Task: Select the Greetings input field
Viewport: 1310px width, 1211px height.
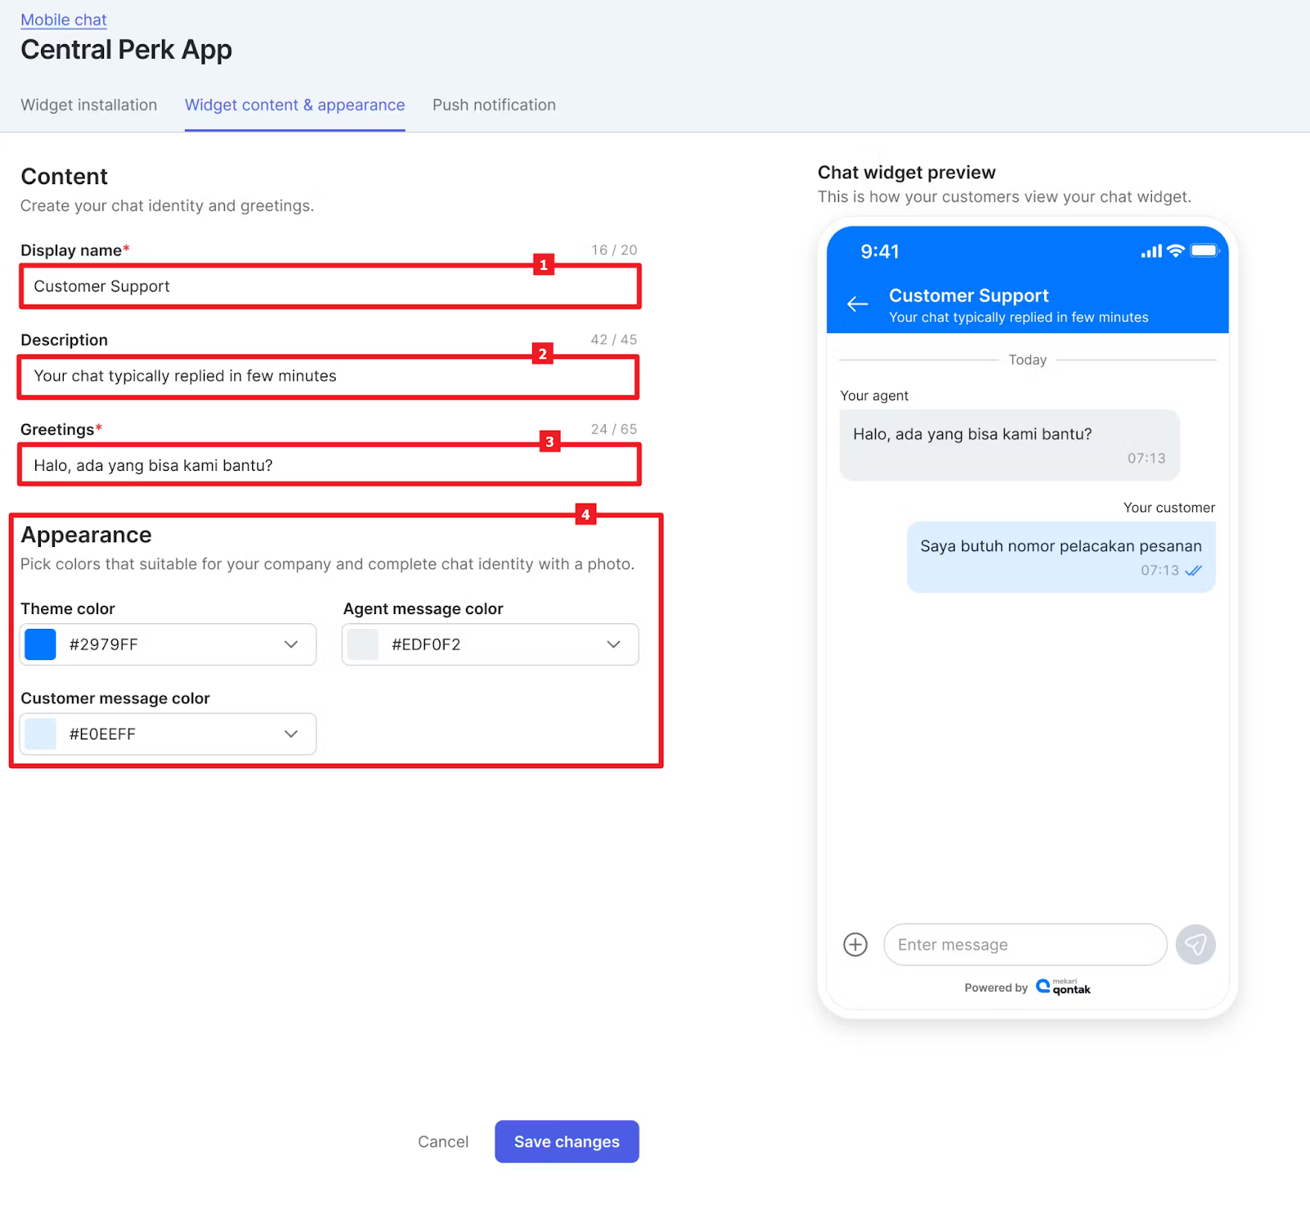Action: (327, 464)
